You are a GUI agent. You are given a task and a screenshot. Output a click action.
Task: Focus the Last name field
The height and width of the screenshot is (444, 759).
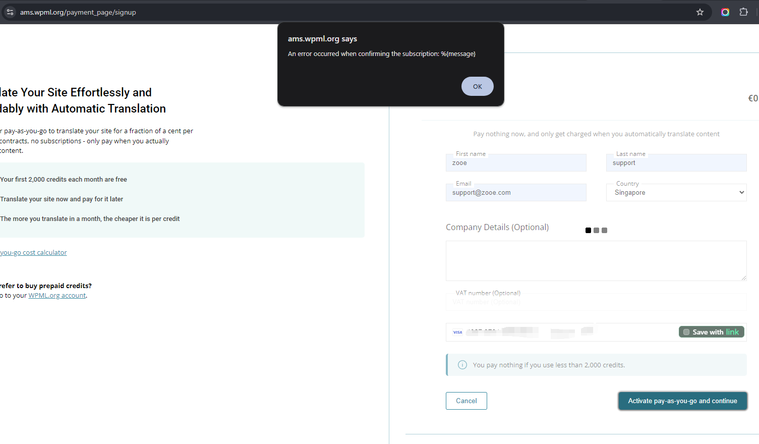676,163
